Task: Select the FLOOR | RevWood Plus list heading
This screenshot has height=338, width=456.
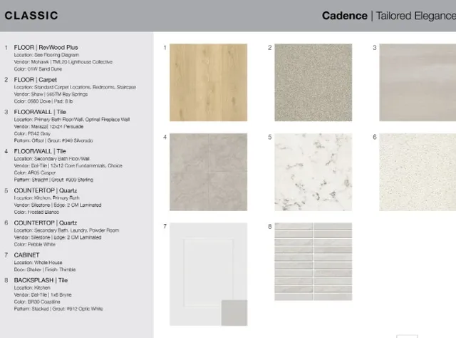Action: pos(46,48)
